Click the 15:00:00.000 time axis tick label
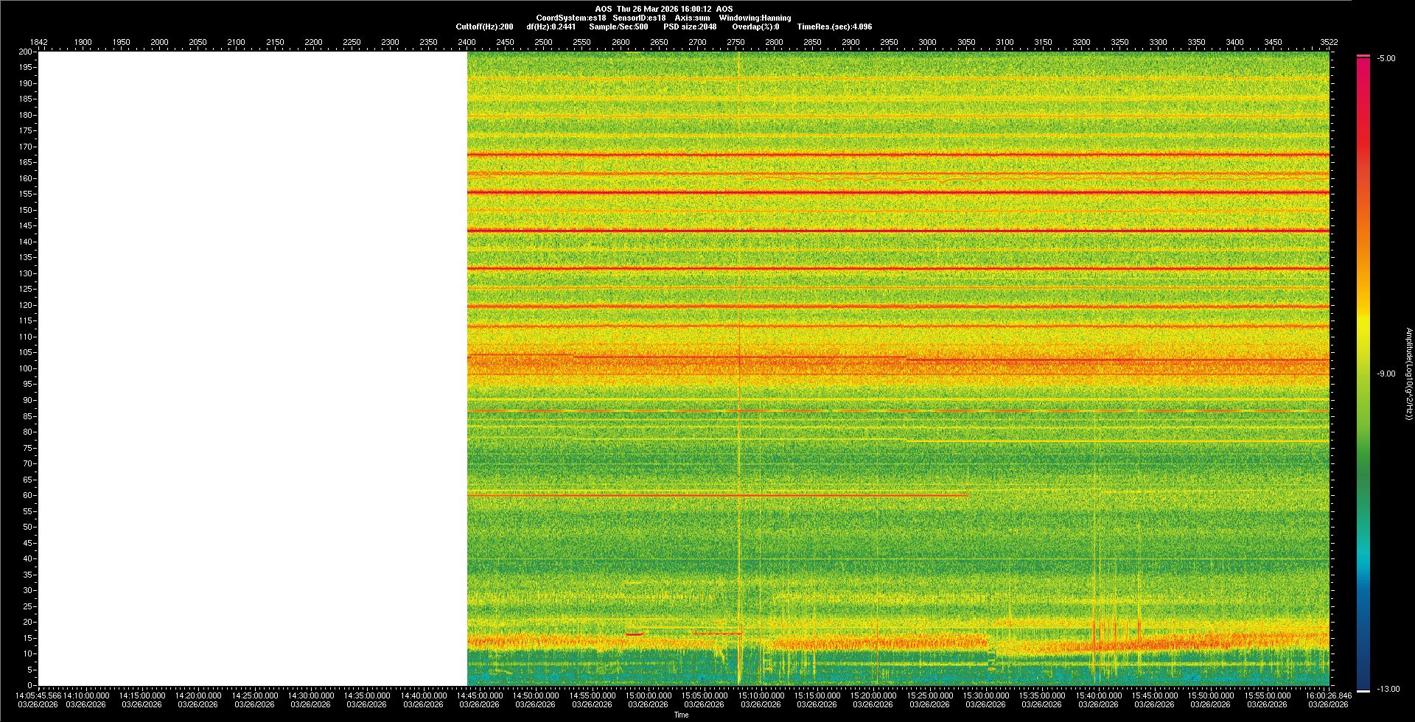The width and height of the screenshot is (1415, 722). (x=649, y=695)
